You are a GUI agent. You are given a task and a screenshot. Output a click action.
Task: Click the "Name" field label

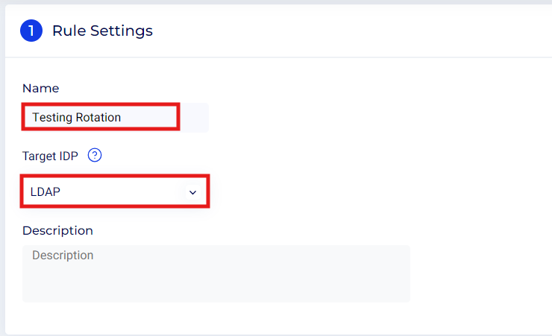point(40,88)
